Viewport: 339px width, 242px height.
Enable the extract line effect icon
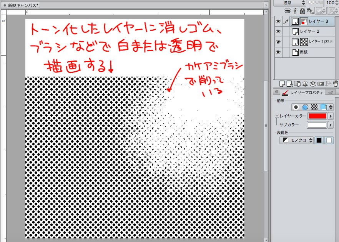[305, 107]
